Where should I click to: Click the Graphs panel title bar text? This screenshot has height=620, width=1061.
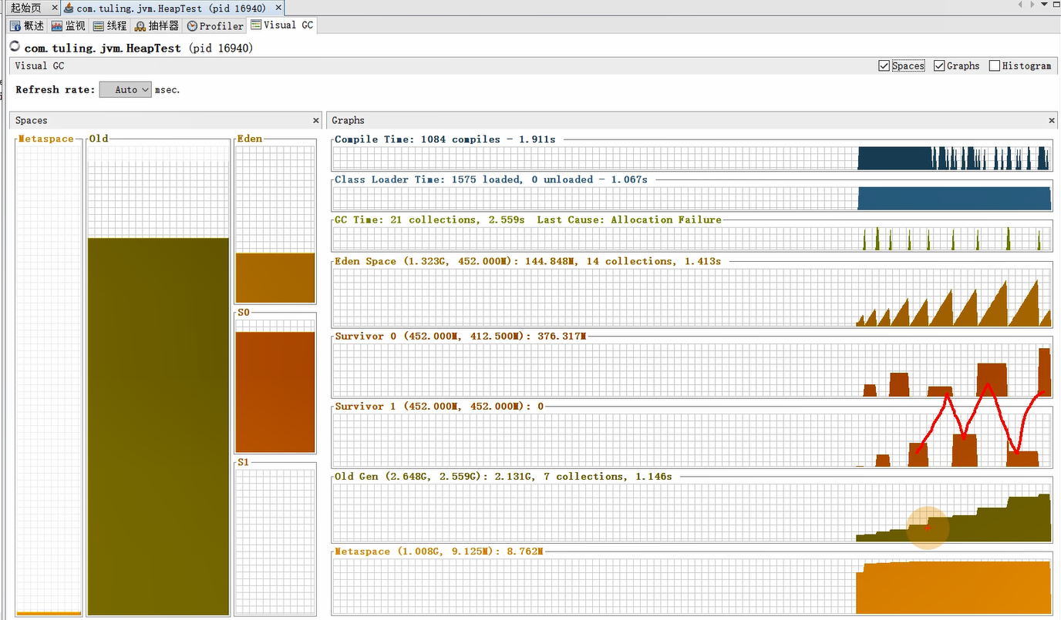pyautogui.click(x=349, y=120)
